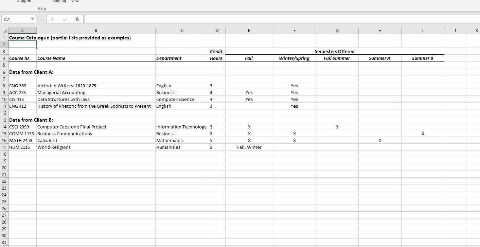The image size is (480, 247).
Task: Click the Course Name header cell
Action: pos(96,58)
